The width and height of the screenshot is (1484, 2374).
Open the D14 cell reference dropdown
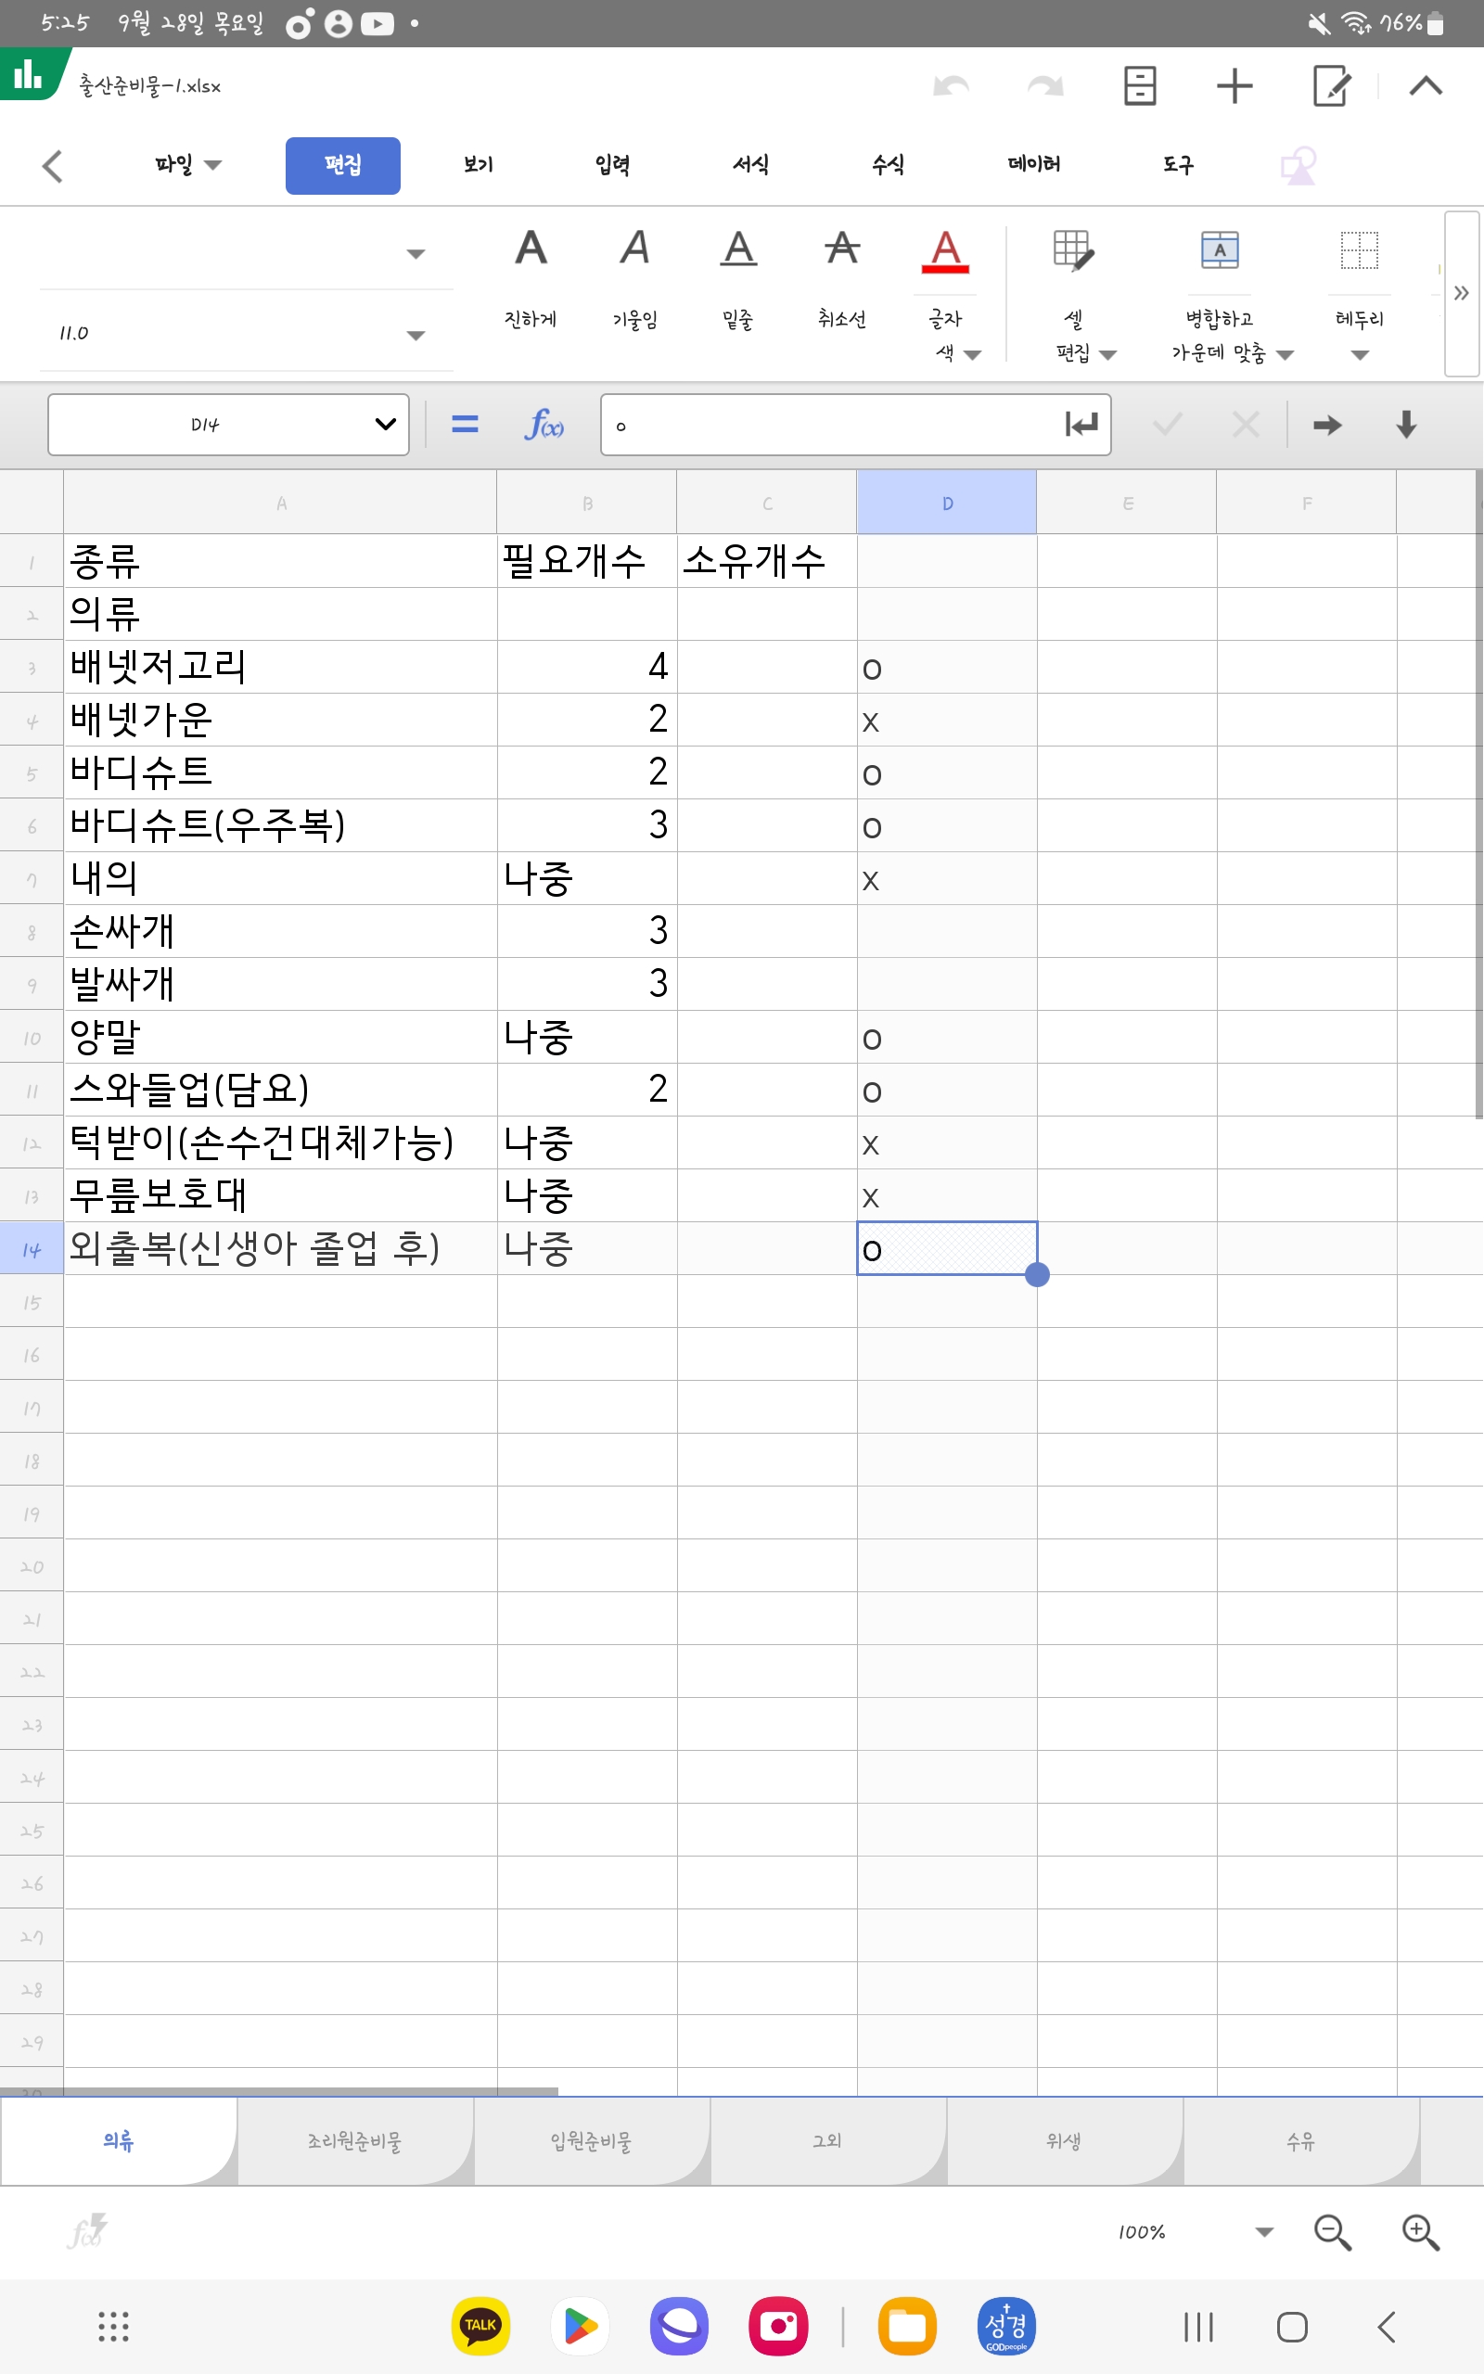pos(385,425)
